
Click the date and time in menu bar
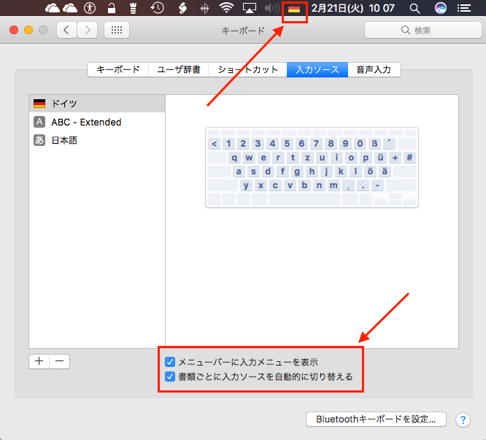(x=352, y=8)
